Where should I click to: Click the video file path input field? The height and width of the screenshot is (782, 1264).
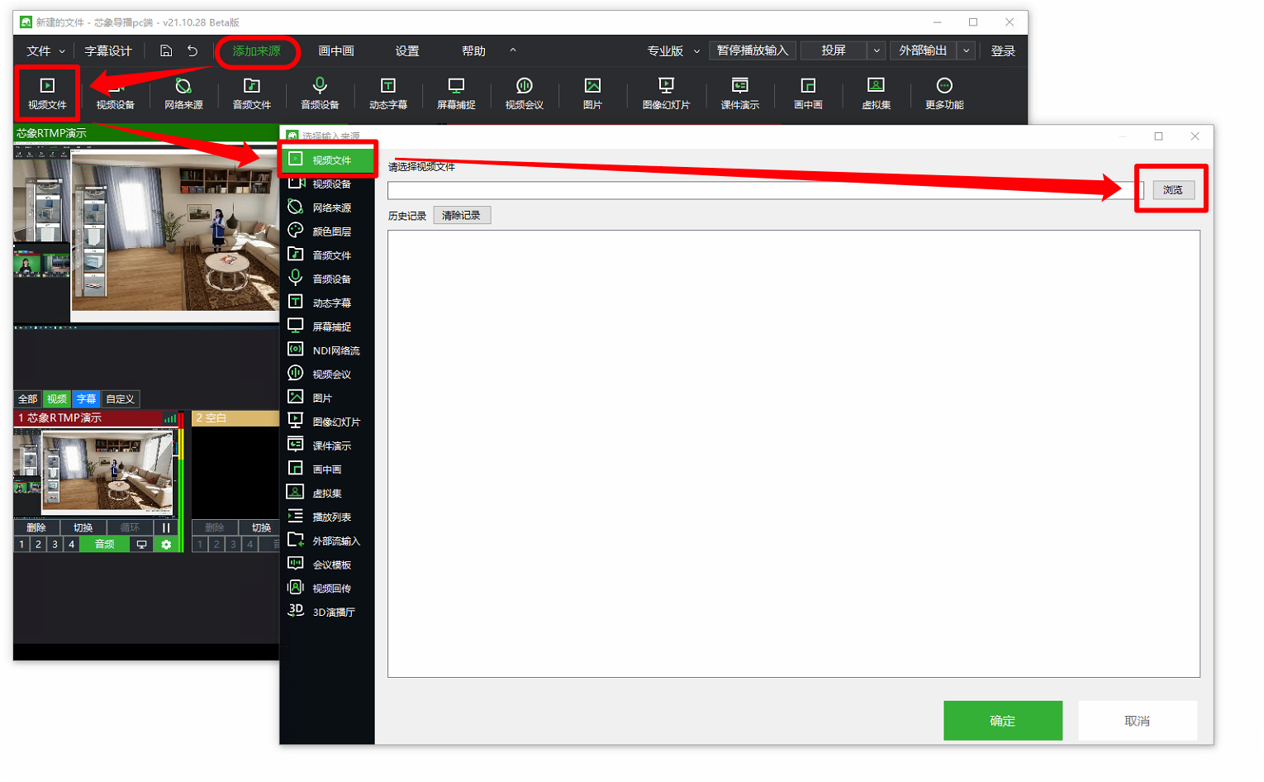click(760, 190)
